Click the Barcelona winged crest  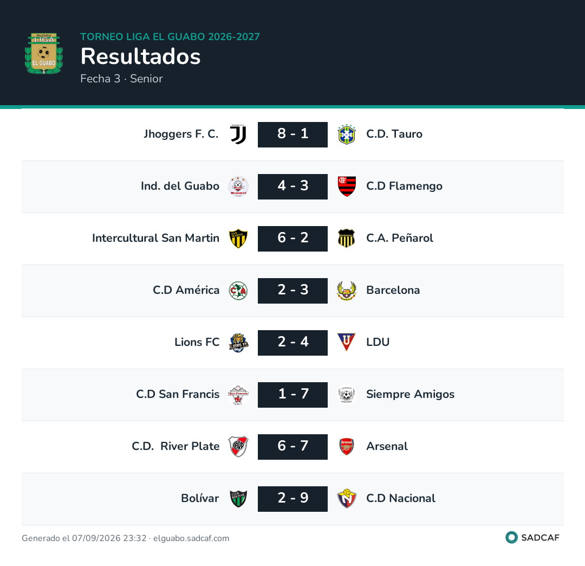tap(347, 291)
